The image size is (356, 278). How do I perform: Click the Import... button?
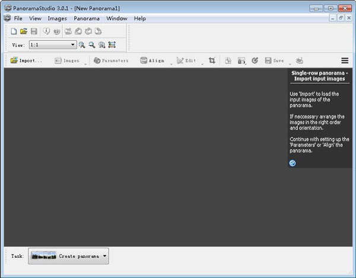coord(26,60)
